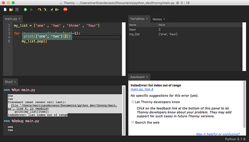Resume execution with the debugger icon
The height and width of the screenshot is (142, 249).
[57, 10]
